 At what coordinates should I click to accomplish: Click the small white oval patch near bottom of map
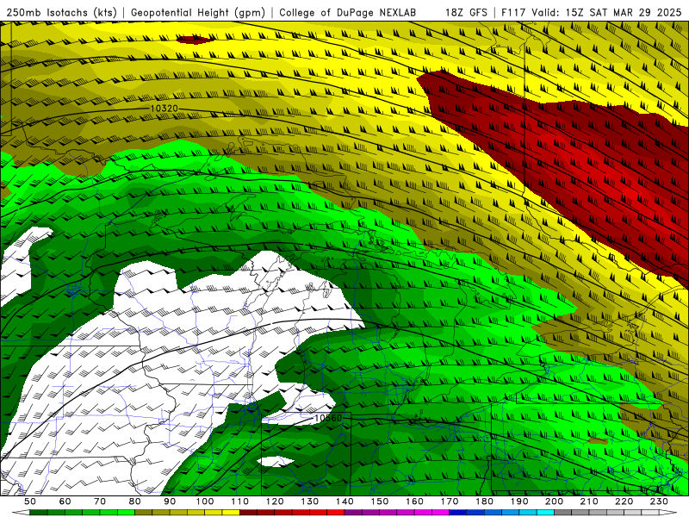275,461
